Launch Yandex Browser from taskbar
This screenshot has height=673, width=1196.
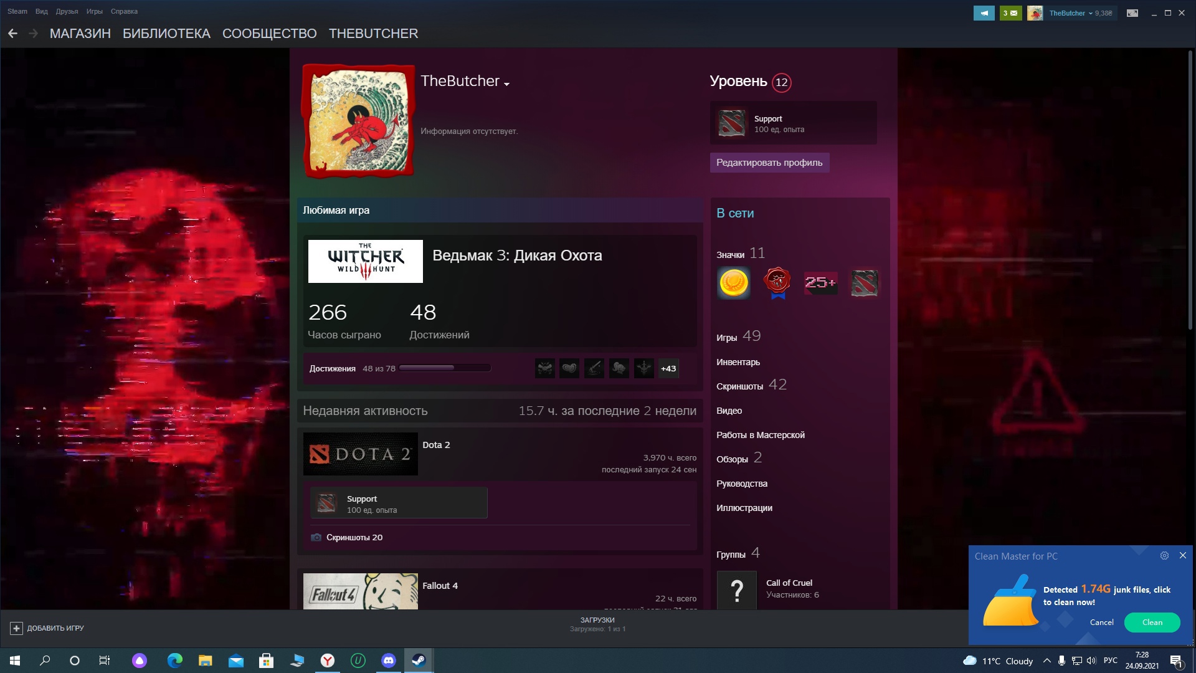(328, 661)
